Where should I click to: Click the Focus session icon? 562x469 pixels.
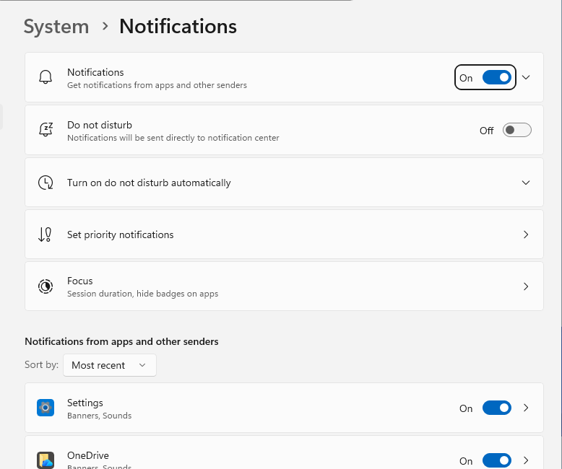[x=46, y=286]
